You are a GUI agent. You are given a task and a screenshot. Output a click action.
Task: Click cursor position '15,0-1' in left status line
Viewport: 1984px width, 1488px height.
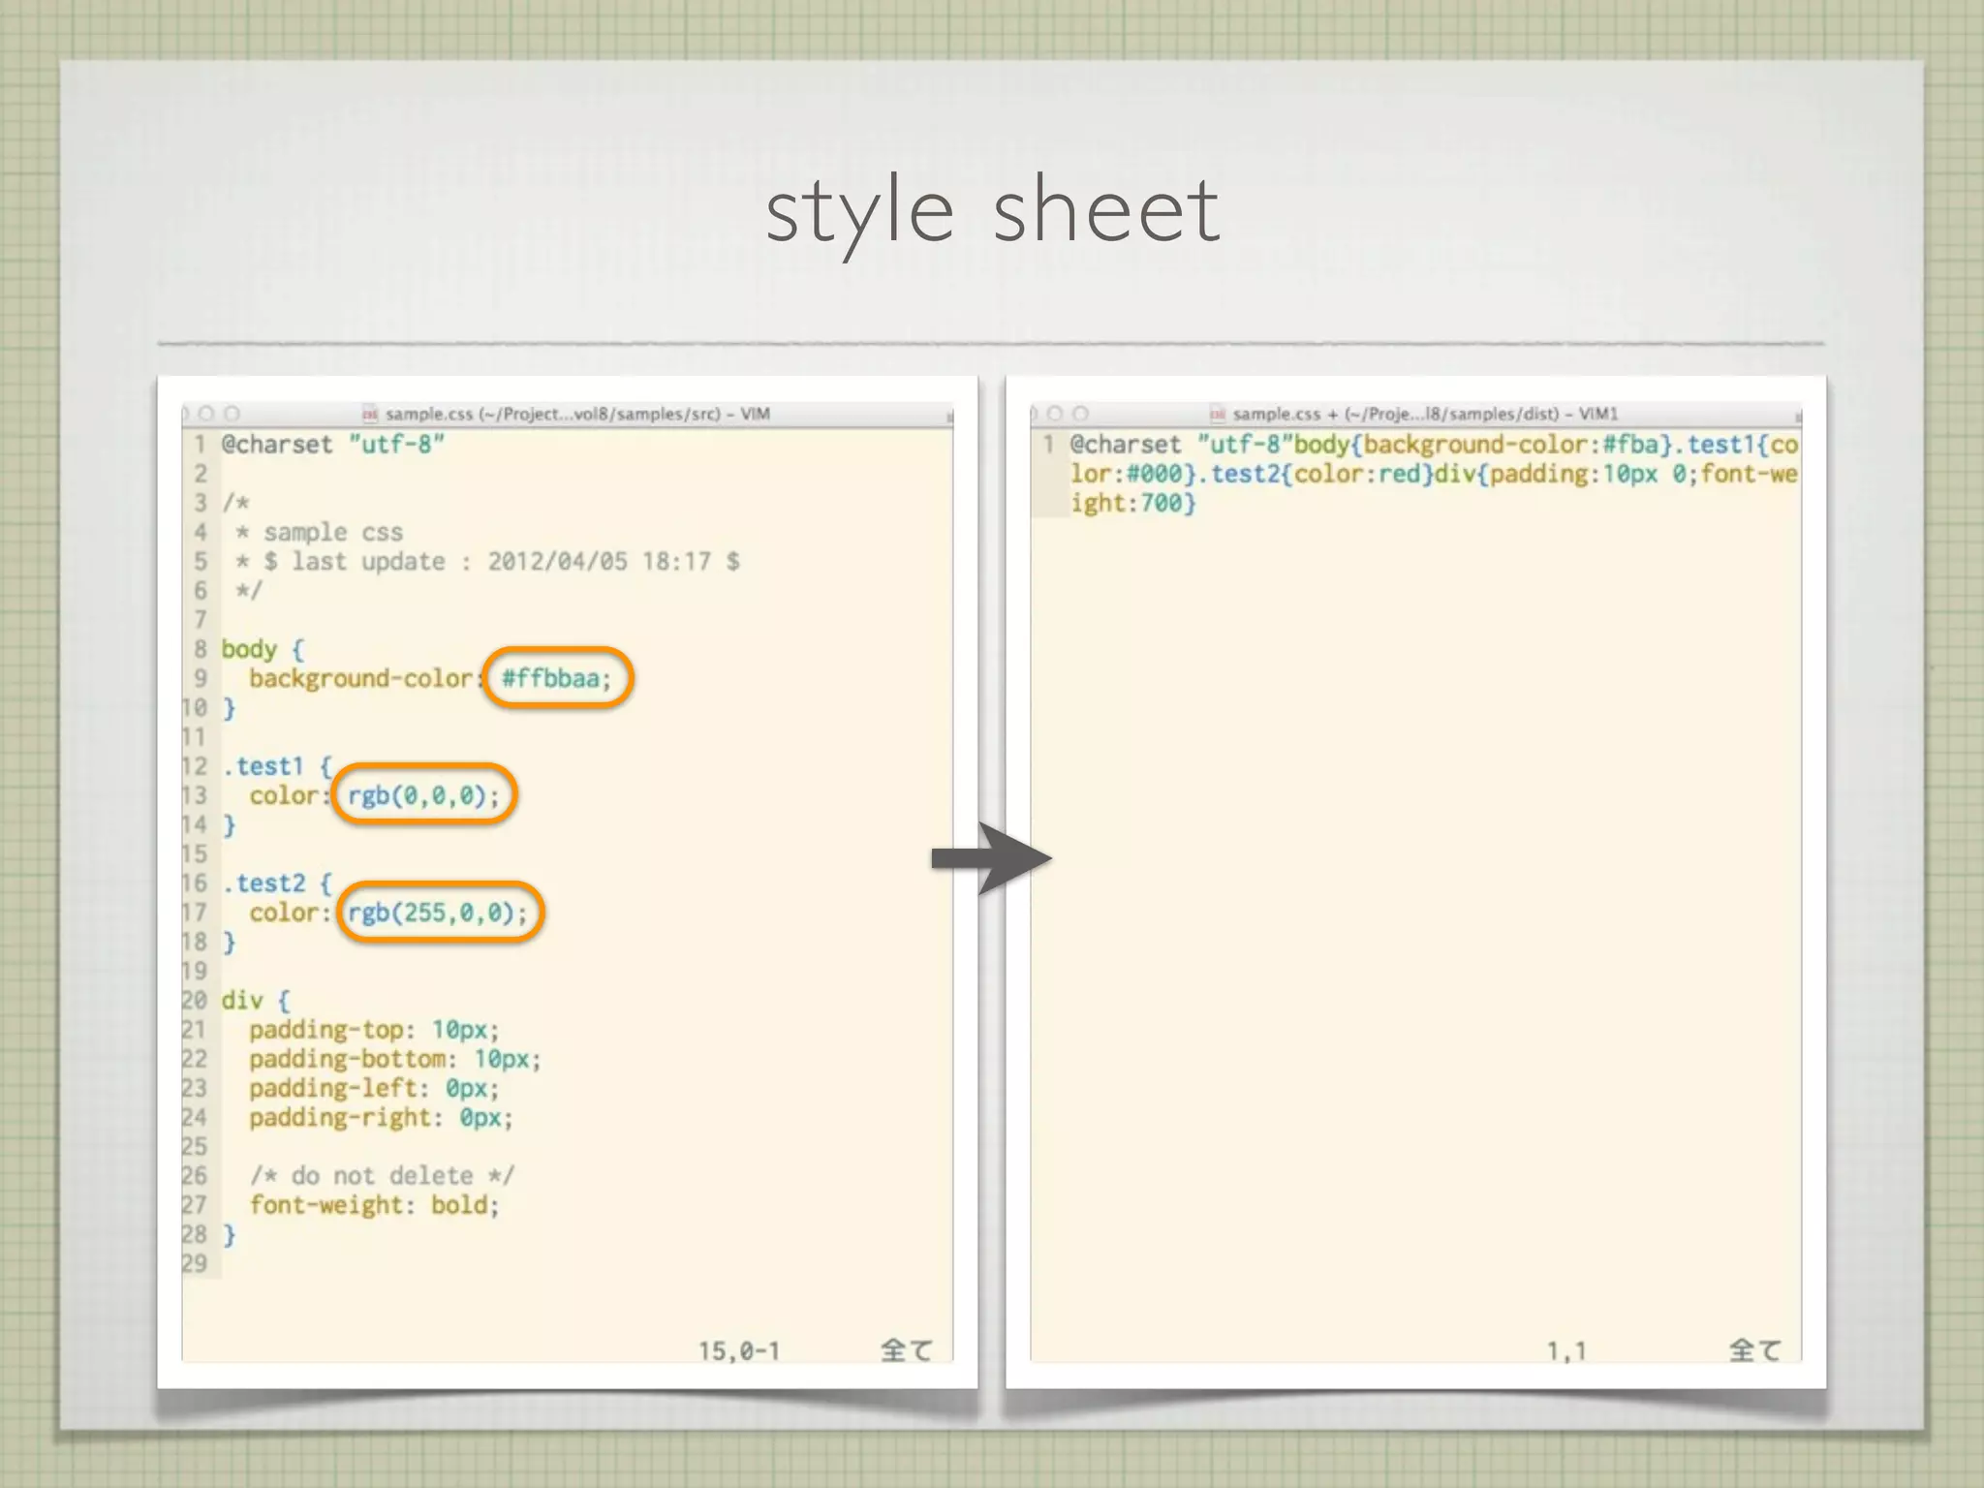tap(739, 1350)
